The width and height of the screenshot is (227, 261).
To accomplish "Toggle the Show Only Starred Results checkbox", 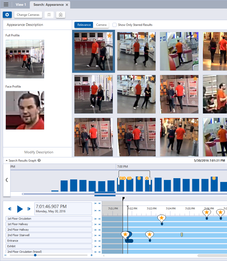I will 115,25.
